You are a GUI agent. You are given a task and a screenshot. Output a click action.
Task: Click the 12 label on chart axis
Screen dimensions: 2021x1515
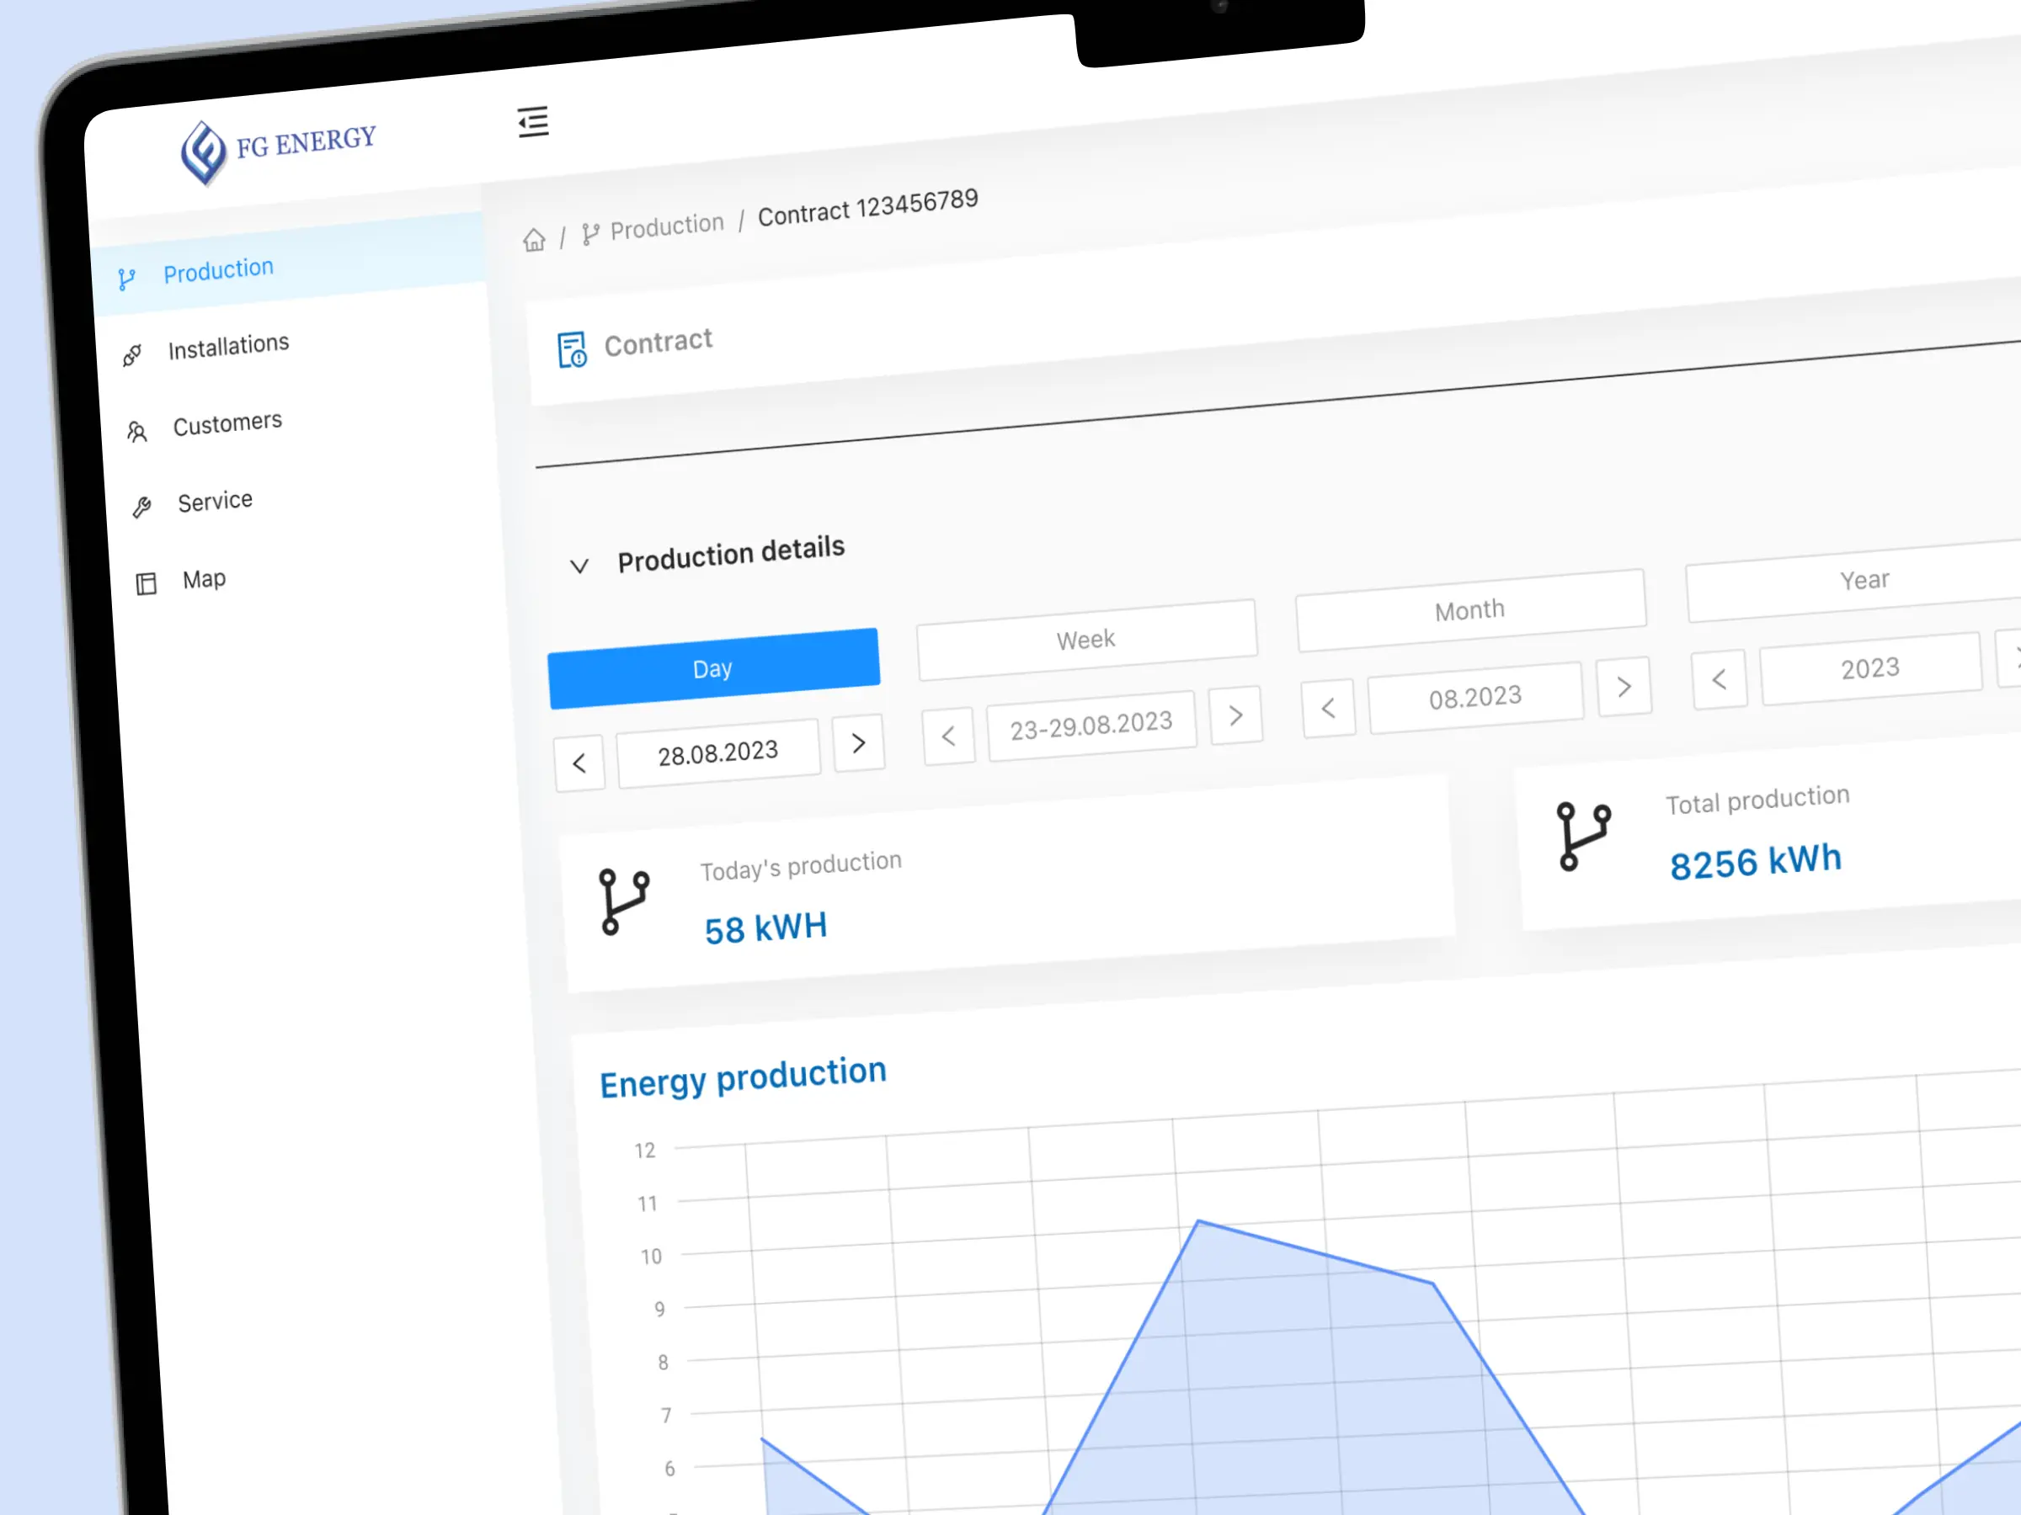click(x=645, y=1151)
